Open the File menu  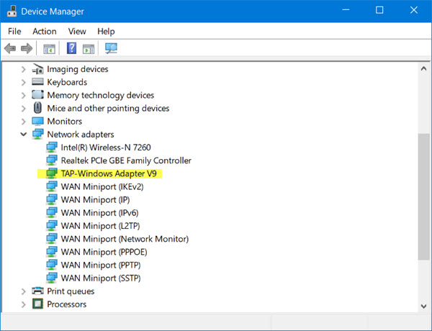pos(14,32)
